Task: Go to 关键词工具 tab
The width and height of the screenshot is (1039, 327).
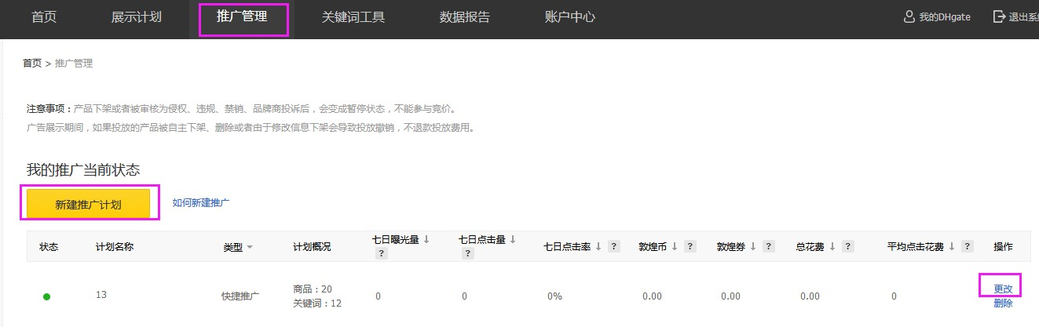Action: click(x=353, y=16)
